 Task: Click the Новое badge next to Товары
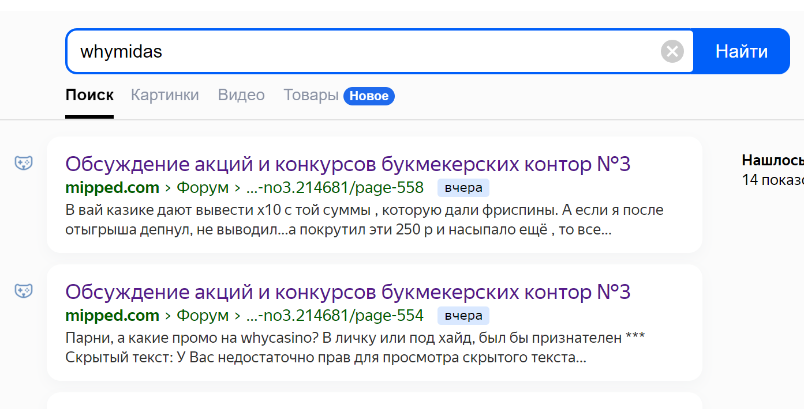point(369,96)
